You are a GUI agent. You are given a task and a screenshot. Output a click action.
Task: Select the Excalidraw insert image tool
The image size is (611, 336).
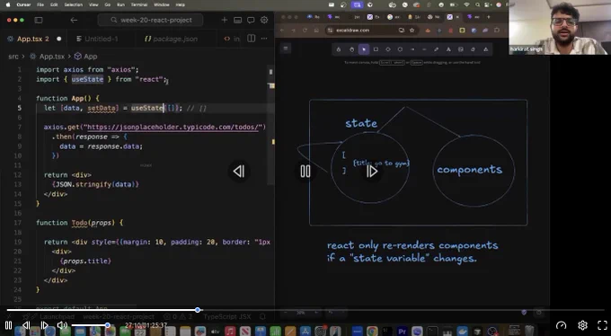point(461,49)
